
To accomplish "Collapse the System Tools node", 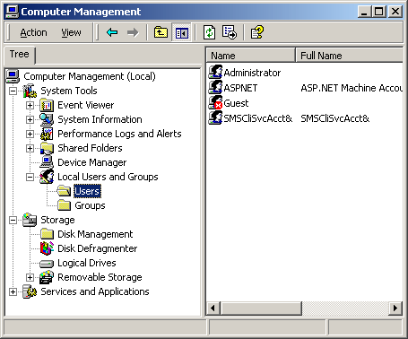I will click(x=13, y=91).
